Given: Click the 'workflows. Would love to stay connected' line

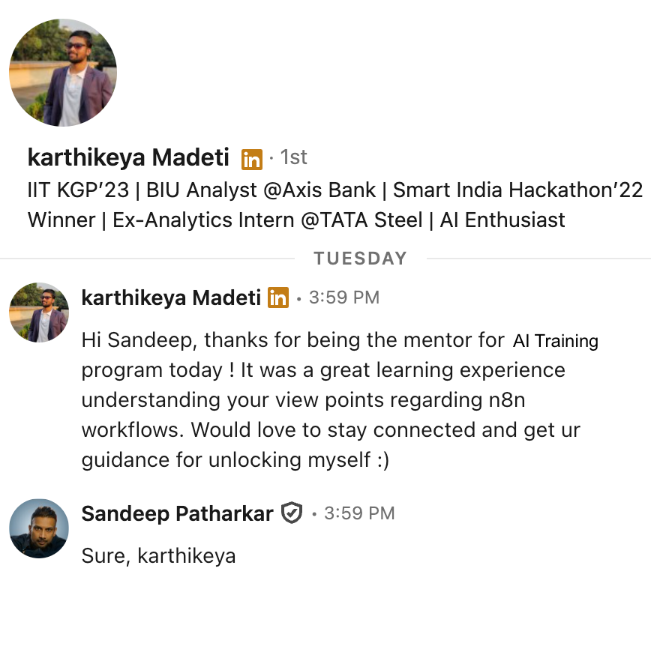Looking at the screenshot, I should (x=331, y=430).
